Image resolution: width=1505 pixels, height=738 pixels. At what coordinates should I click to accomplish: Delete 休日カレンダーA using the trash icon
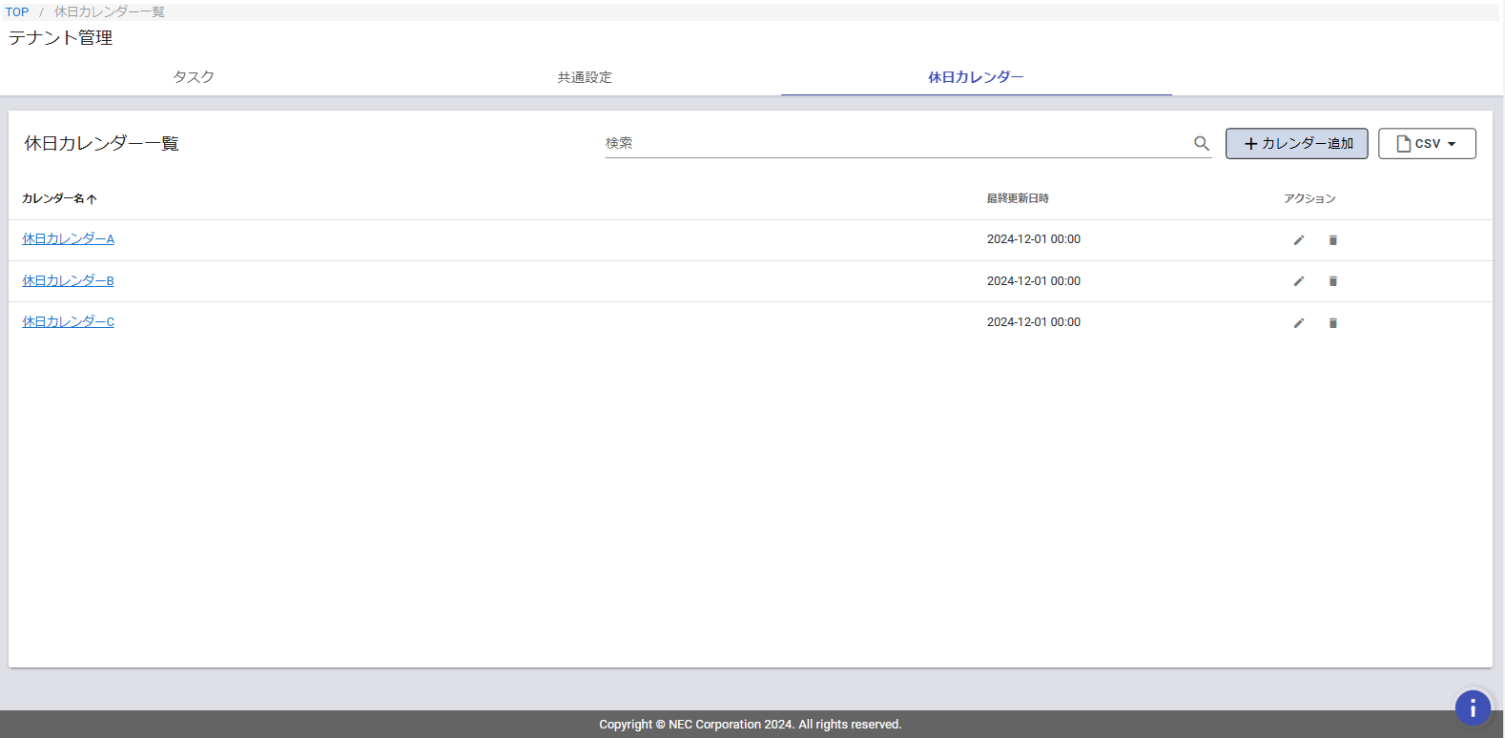(x=1332, y=240)
